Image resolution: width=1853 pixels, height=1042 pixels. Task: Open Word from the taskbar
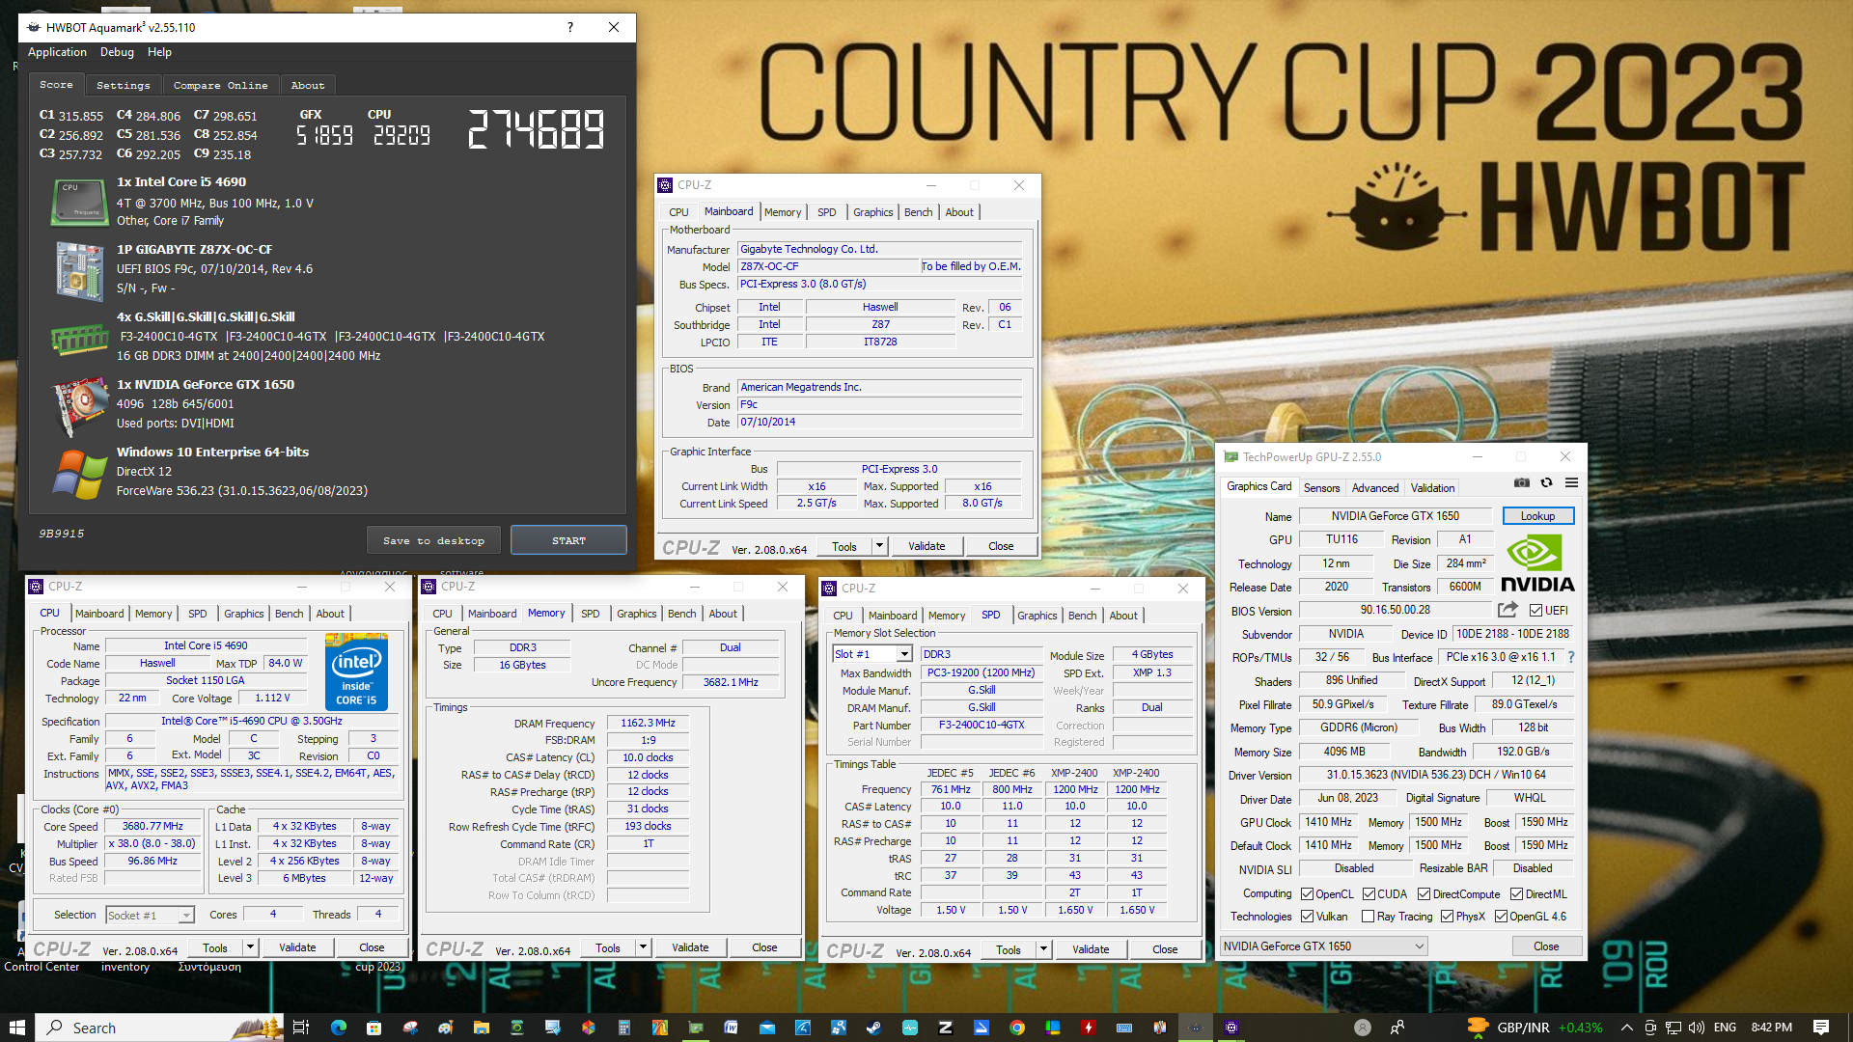(x=731, y=1028)
